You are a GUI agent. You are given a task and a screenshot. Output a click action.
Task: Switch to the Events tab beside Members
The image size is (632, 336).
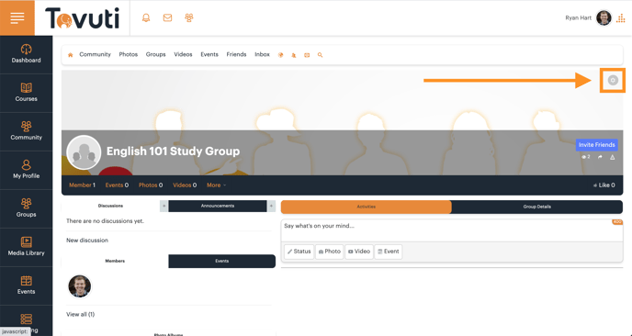coord(221,261)
